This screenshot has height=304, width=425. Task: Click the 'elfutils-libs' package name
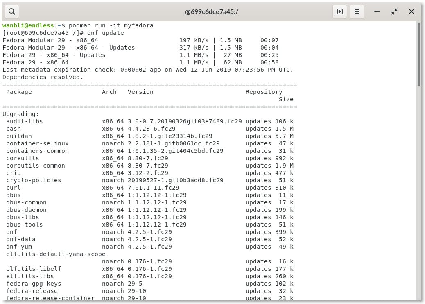click(x=30, y=276)
